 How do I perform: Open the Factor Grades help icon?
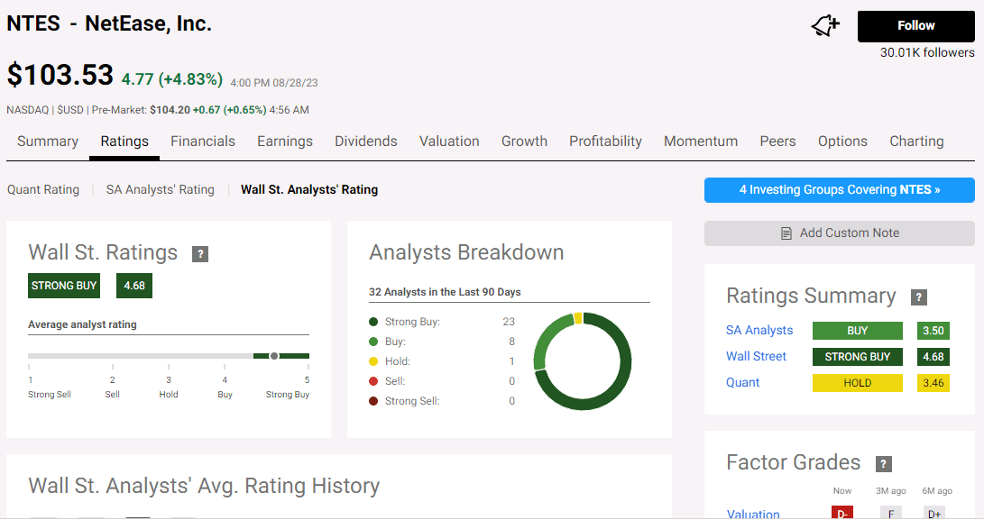[x=882, y=463]
